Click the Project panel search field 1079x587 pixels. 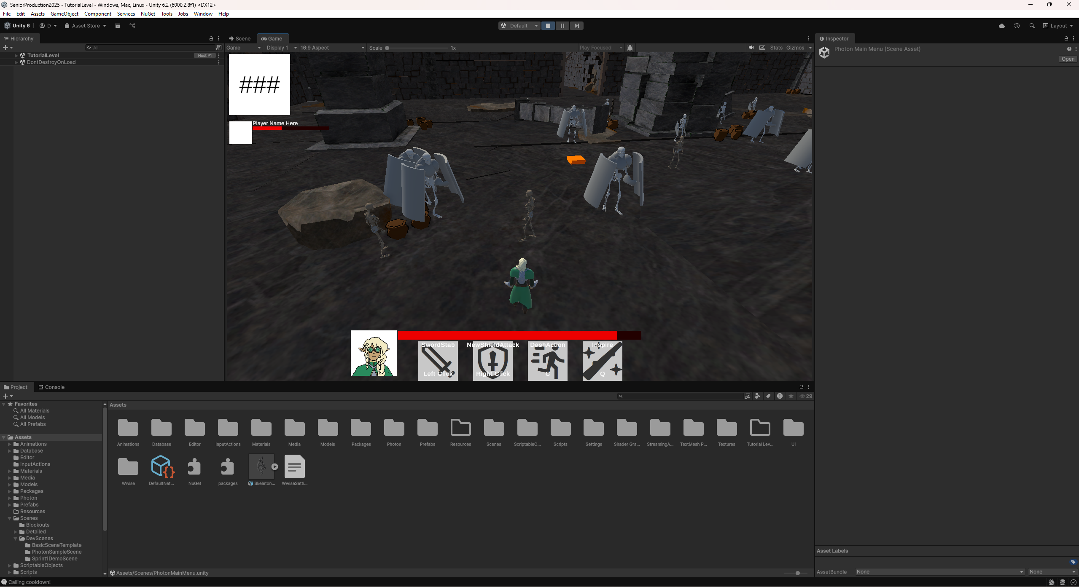(x=681, y=396)
